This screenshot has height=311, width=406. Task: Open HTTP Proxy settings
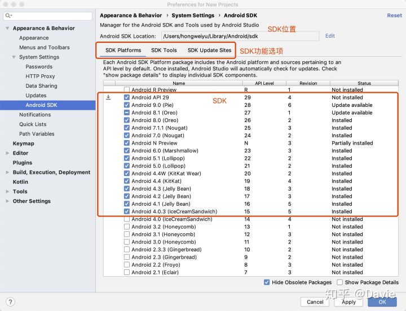coord(40,76)
